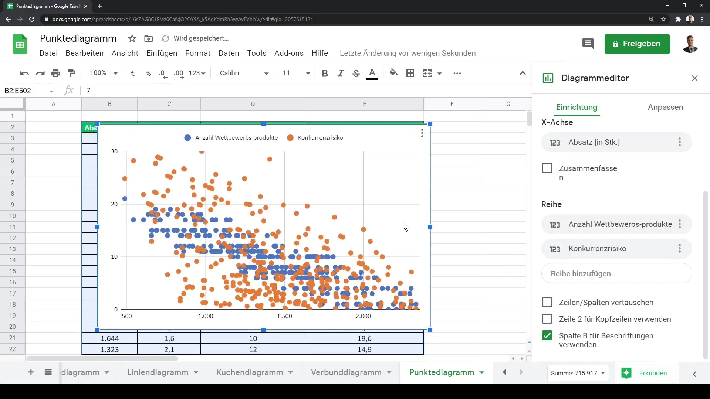Image resolution: width=710 pixels, height=399 pixels.
Task: Open Datei menu
Action: 48,53
